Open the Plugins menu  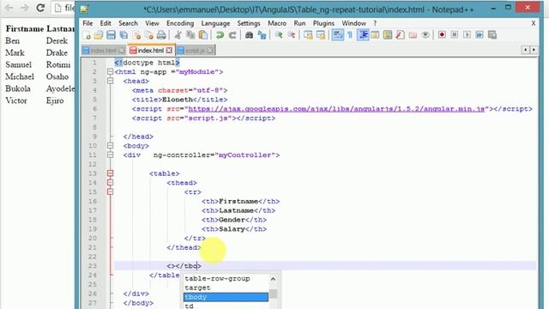pos(323,23)
